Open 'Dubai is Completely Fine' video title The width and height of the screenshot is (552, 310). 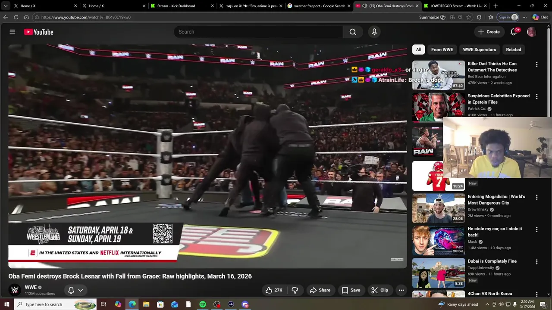tap(492, 261)
